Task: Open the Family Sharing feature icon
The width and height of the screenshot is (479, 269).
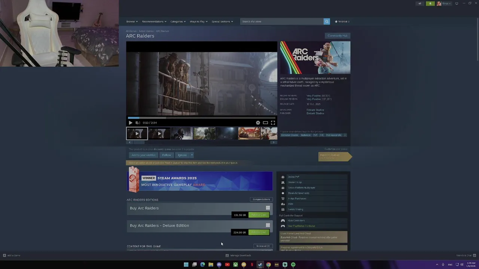Action: pos(283,209)
